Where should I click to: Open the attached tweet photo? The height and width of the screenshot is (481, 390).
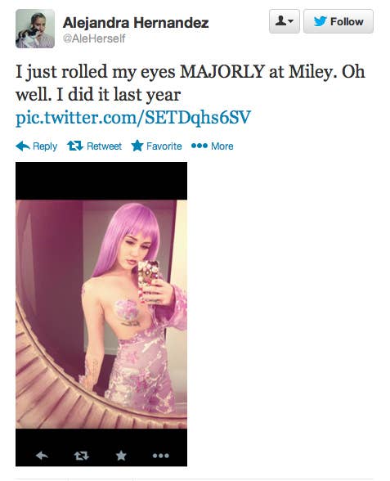tap(101, 314)
